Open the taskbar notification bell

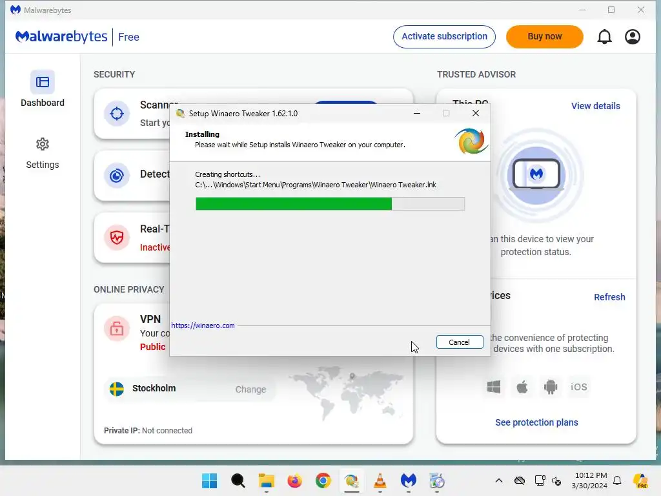click(617, 480)
